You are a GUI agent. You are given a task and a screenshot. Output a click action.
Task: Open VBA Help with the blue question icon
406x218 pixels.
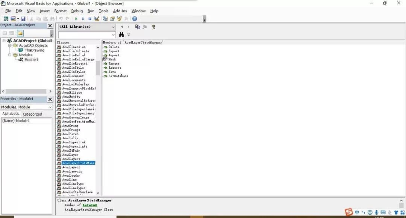(135, 19)
